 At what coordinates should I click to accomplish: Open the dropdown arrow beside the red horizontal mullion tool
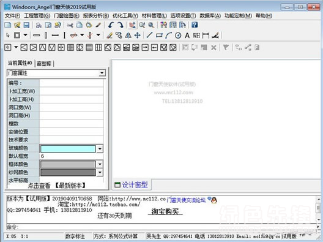(82, 35)
